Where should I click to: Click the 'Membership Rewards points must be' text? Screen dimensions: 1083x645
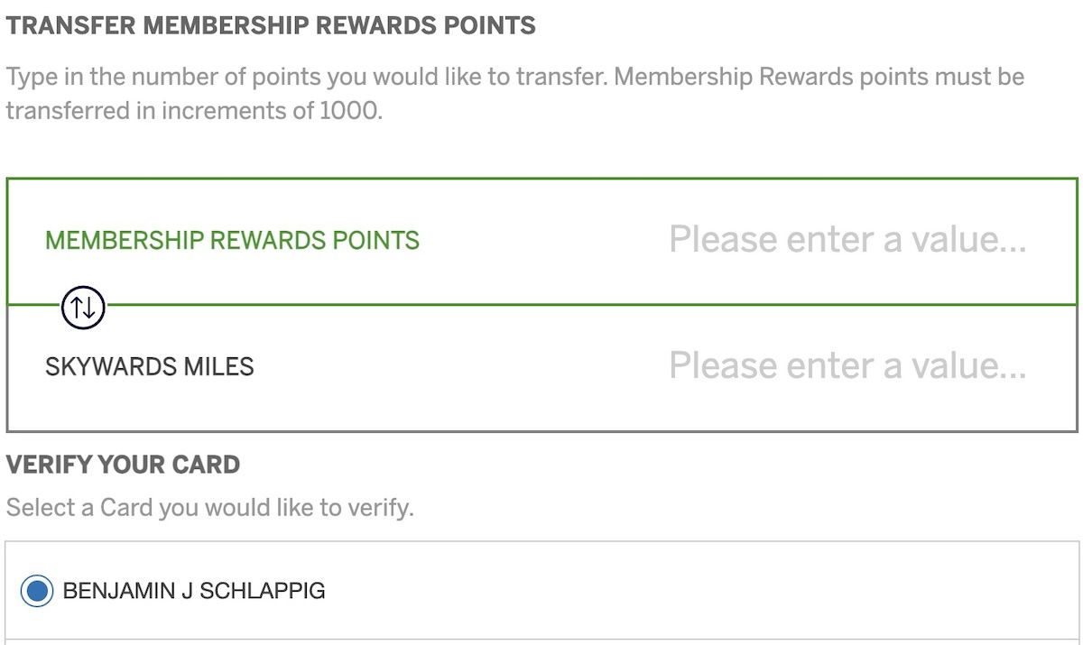tap(819, 76)
